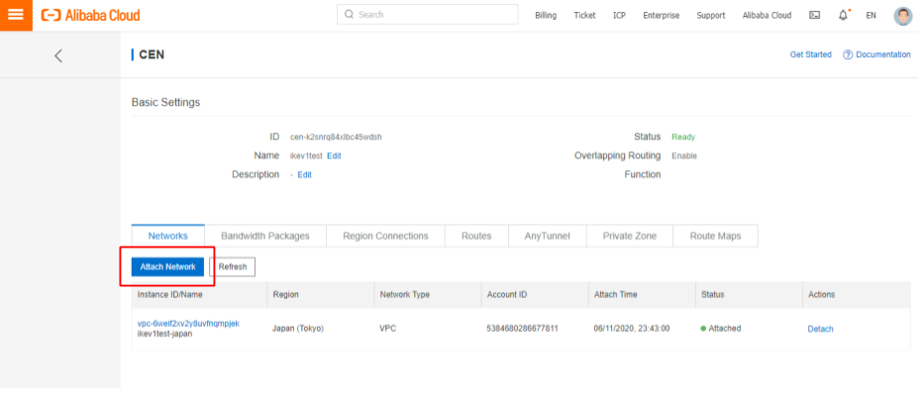The width and height of the screenshot is (924, 396).
Task: Switch to the Routes tab
Action: click(476, 236)
